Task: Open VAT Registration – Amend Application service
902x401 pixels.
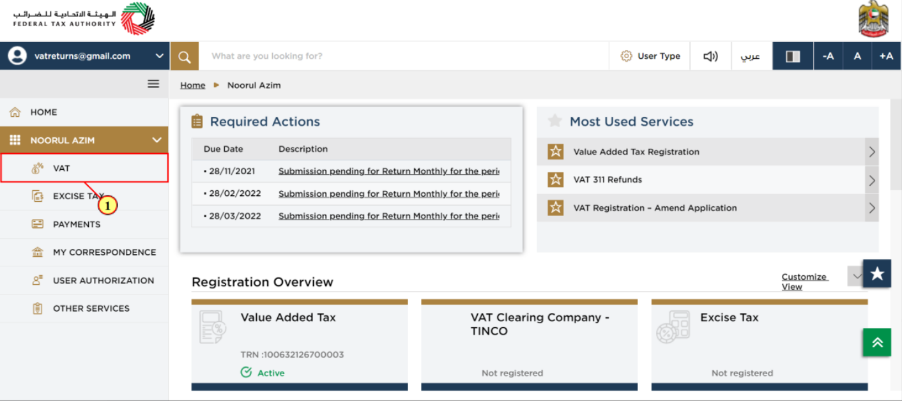Action: coord(655,208)
